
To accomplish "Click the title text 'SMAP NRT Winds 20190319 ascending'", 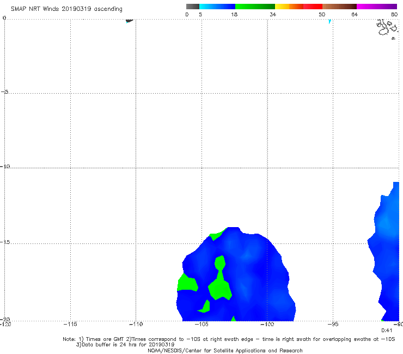I will (x=66, y=9).
